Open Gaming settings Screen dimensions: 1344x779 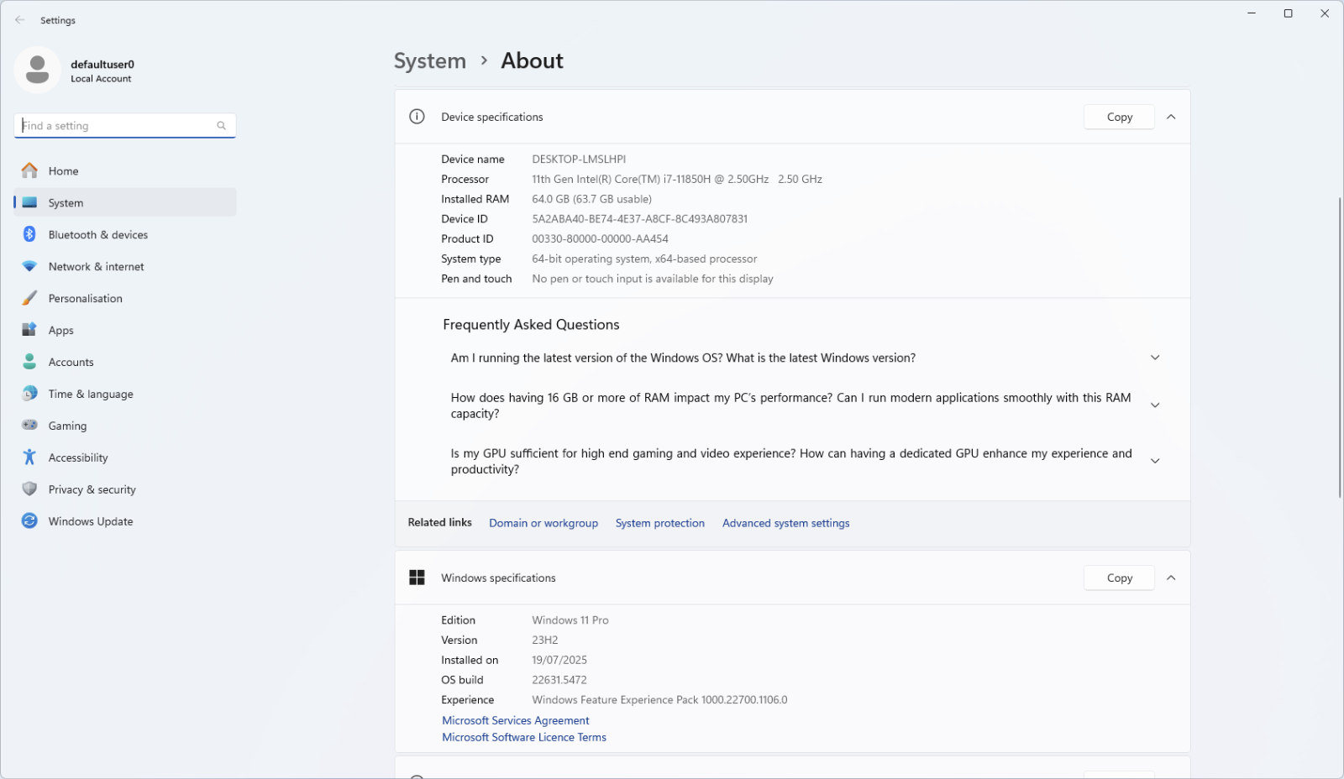pos(125,426)
